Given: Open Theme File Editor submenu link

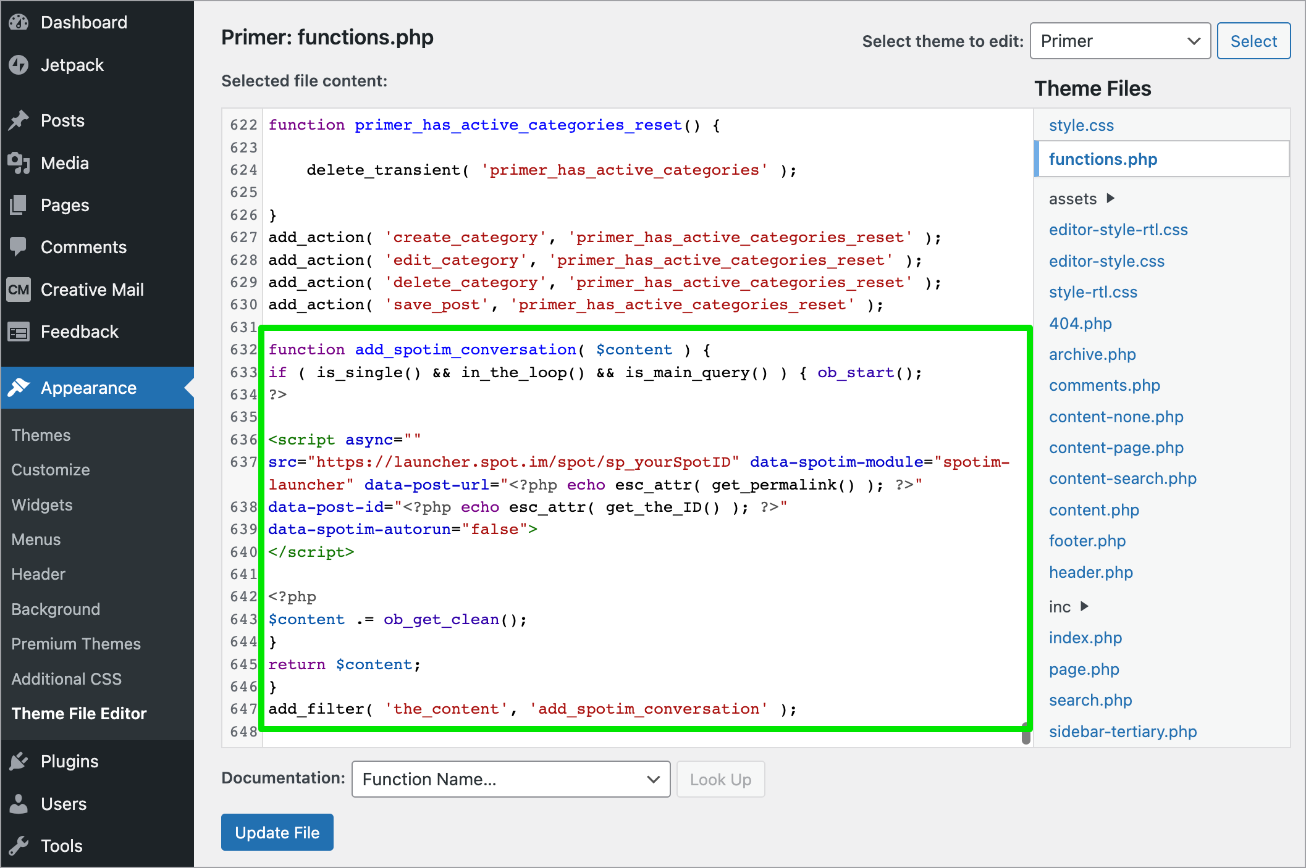Looking at the screenshot, I should [x=79, y=714].
